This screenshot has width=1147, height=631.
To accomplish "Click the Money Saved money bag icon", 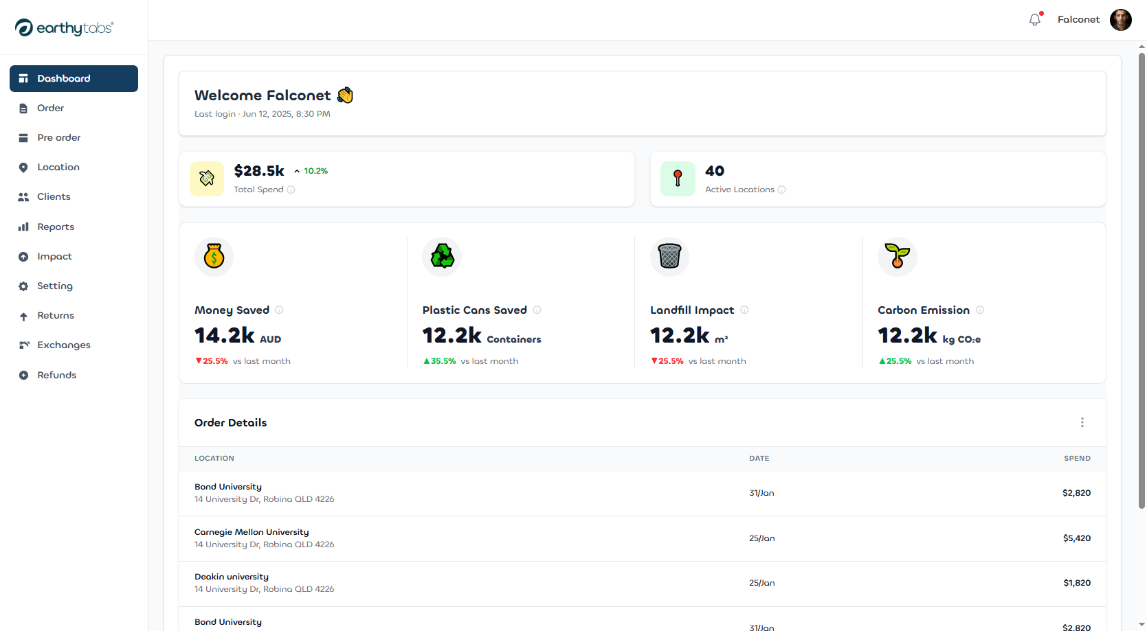I will click(x=214, y=256).
